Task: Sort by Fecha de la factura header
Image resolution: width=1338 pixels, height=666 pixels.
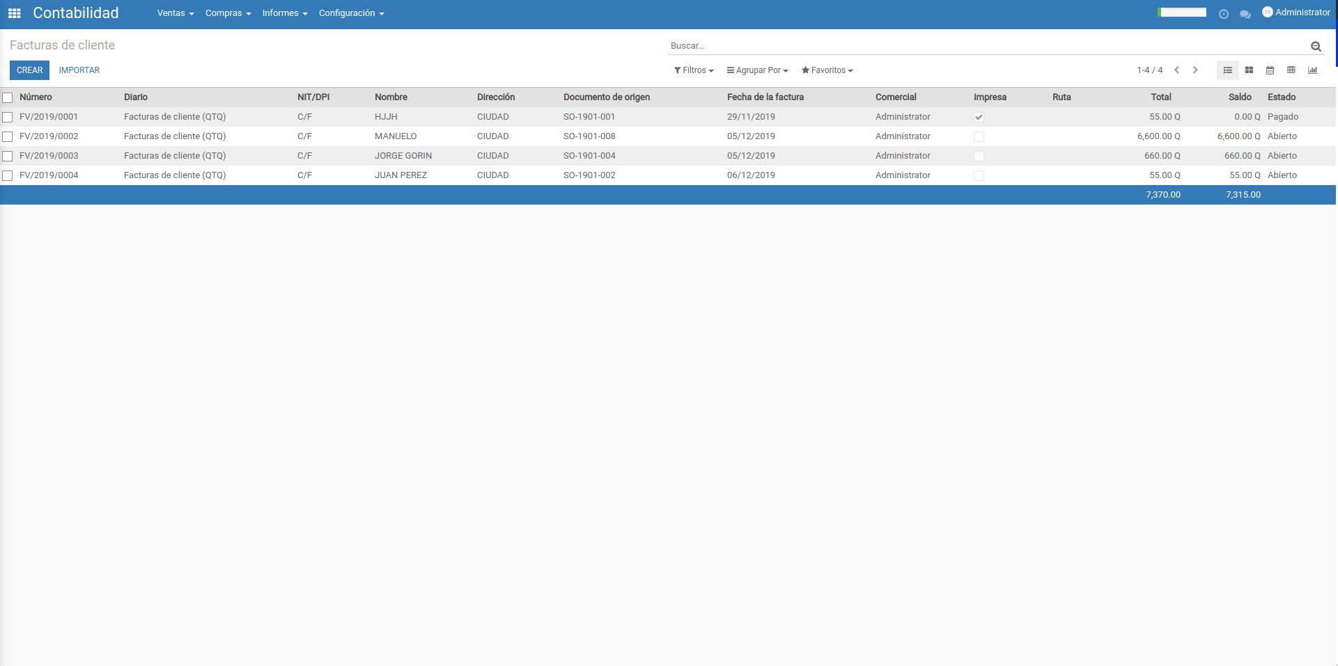Action: tap(765, 97)
